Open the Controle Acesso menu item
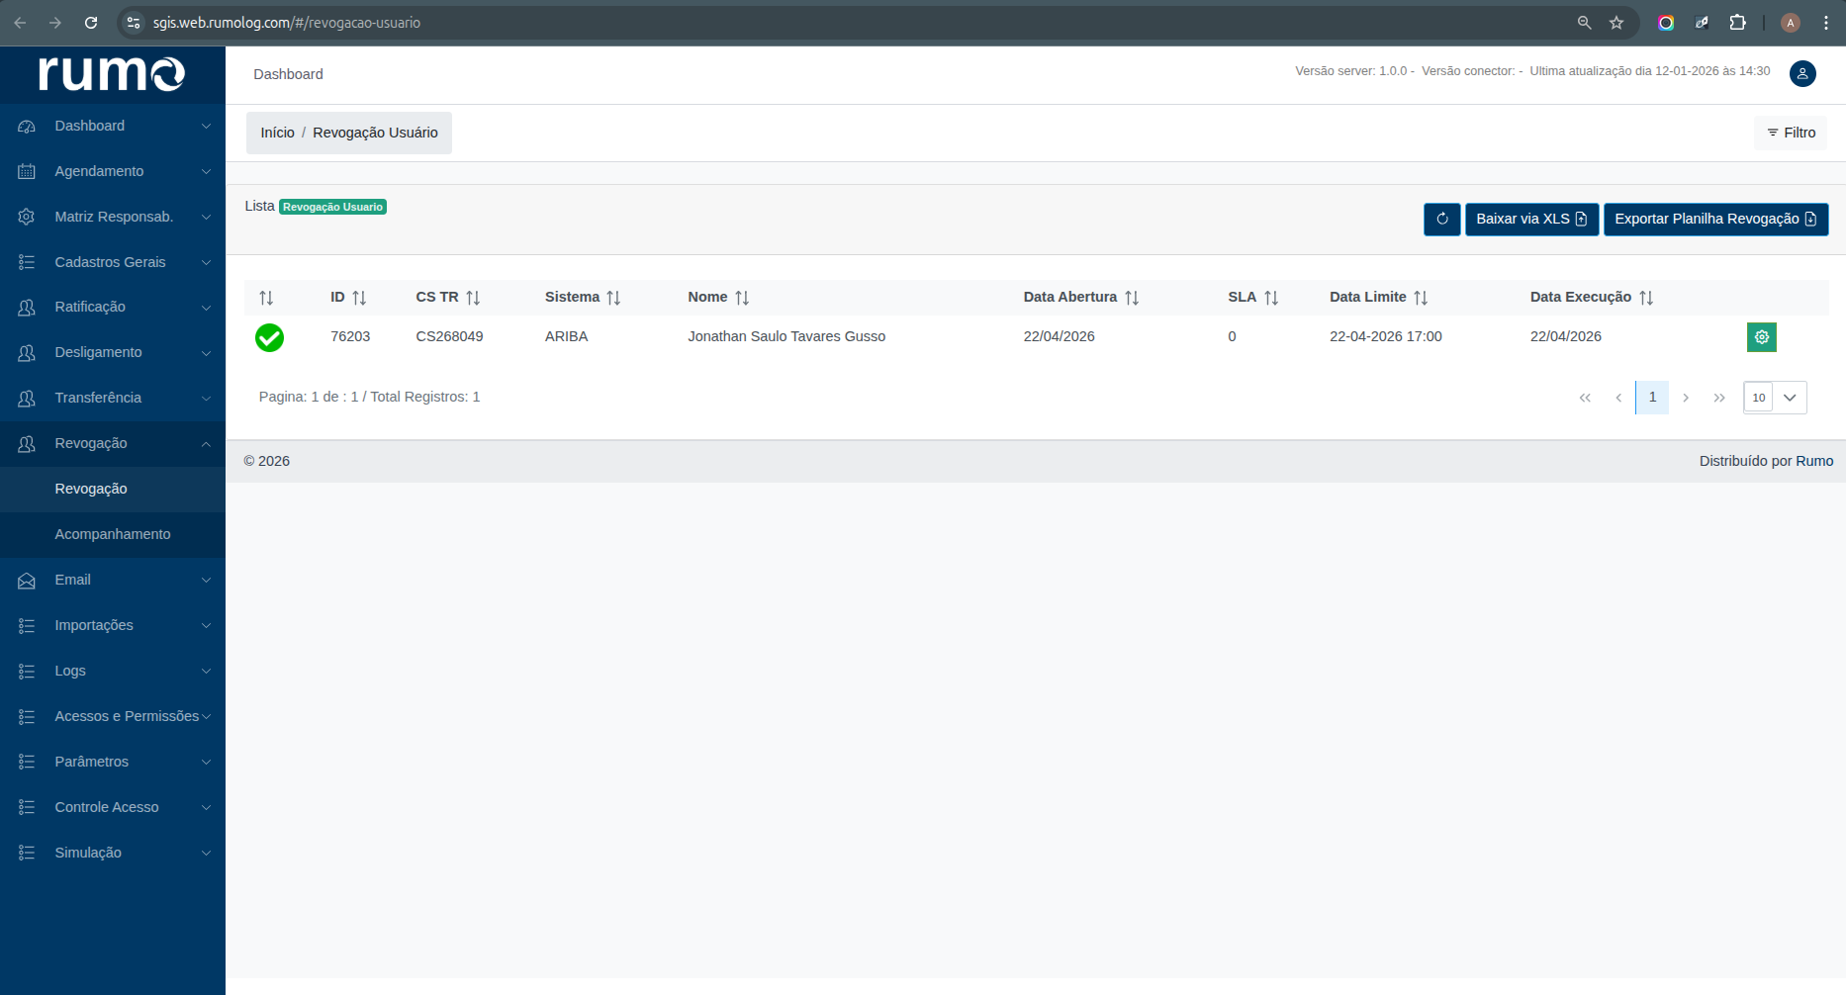The width and height of the screenshot is (1846, 995). (113, 808)
